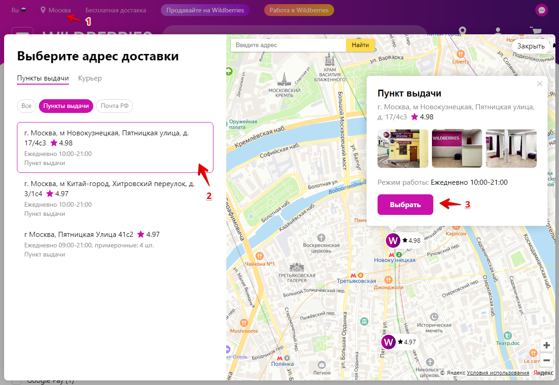This screenshot has width=559, height=385.
Task: Click the Wildberries pickup marker rated 4.98
Action: click(393, 240)
